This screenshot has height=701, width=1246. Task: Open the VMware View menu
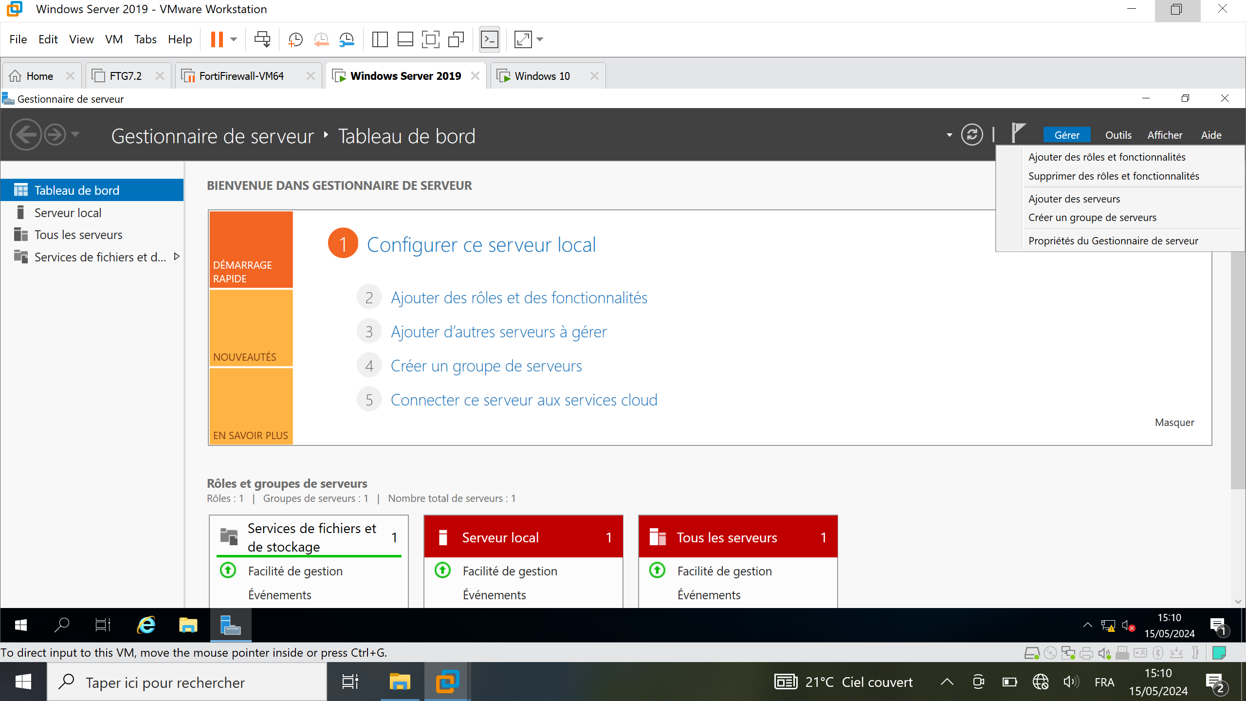click(81, 39)
